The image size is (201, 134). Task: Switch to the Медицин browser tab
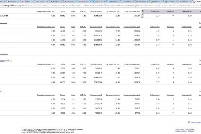click(113, 2)
